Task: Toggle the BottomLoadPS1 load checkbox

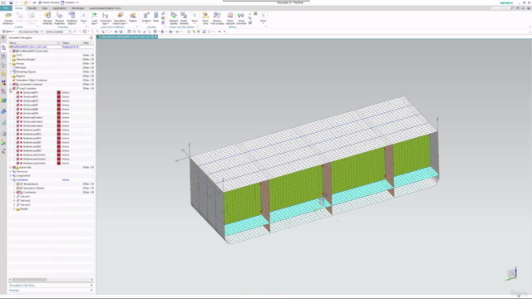Action: coord(18,130)
